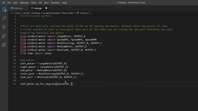
Task: Click 'MoveTank' on the line 11 import
Action: pos(62,50)
